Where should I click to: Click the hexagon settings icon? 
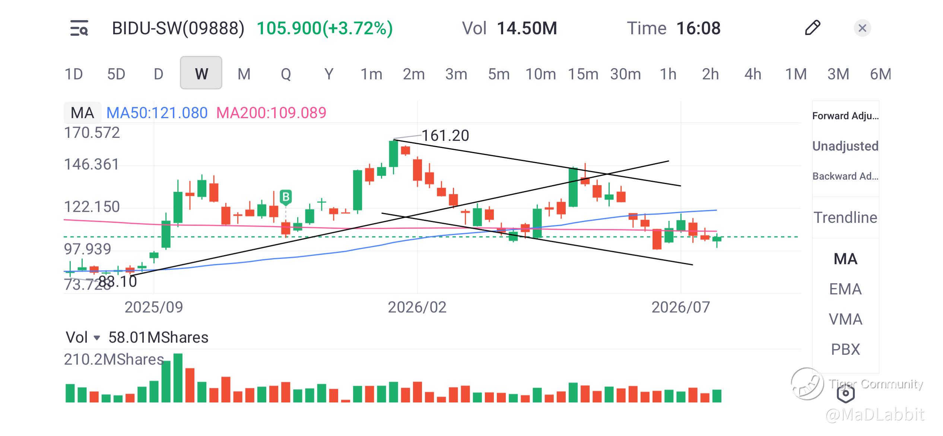tap(845, 393)
